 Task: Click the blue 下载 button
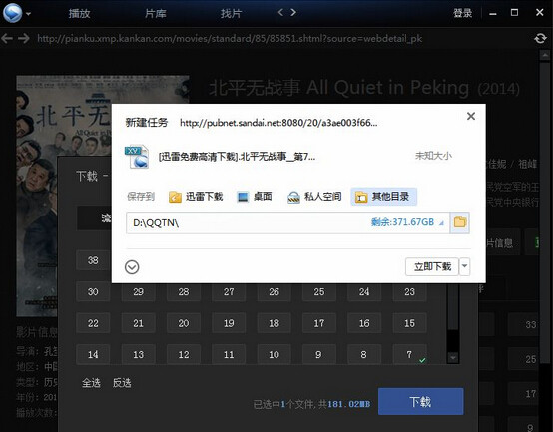point(421,401)
